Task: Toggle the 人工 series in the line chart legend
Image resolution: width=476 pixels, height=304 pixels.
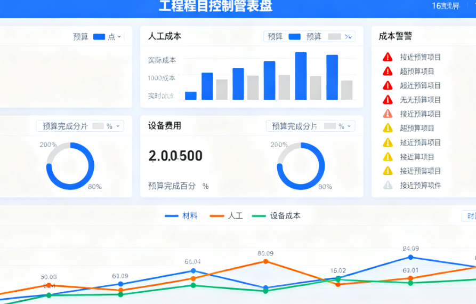Action: 226,216
